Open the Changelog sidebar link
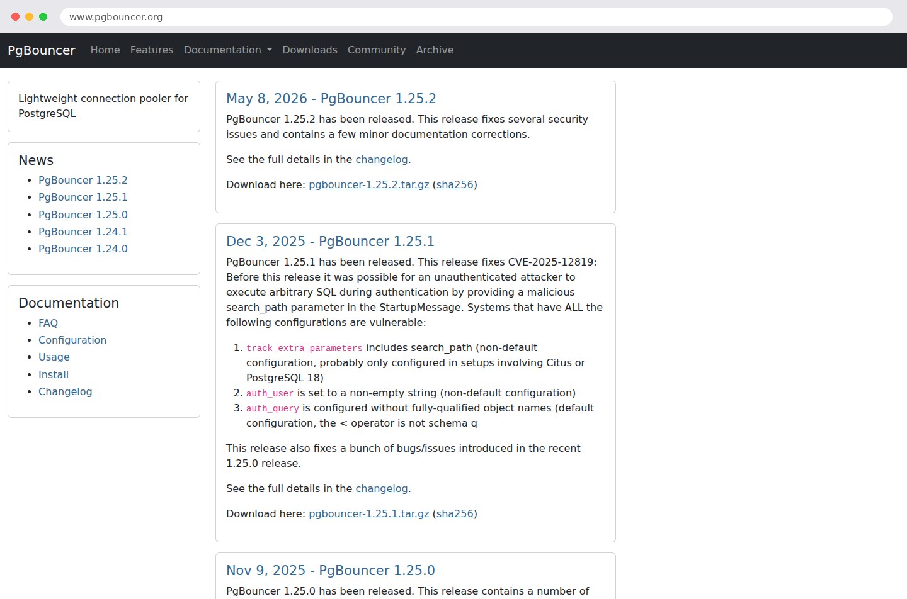Screen dimensions: 907x599 coord(66,391)
